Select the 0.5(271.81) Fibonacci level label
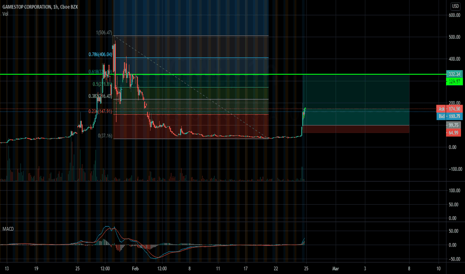465x274 pixels. click(x=102, y=84)
